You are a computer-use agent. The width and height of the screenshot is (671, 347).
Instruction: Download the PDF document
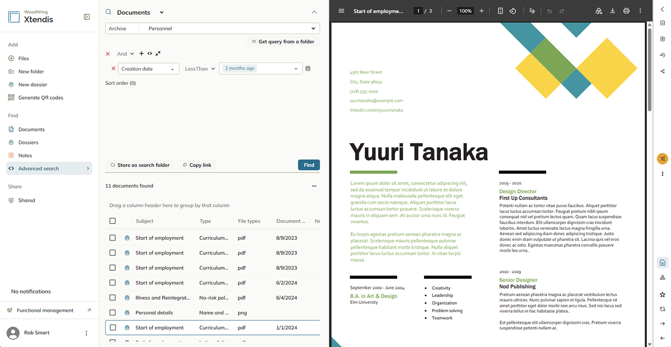pos(612,11)
